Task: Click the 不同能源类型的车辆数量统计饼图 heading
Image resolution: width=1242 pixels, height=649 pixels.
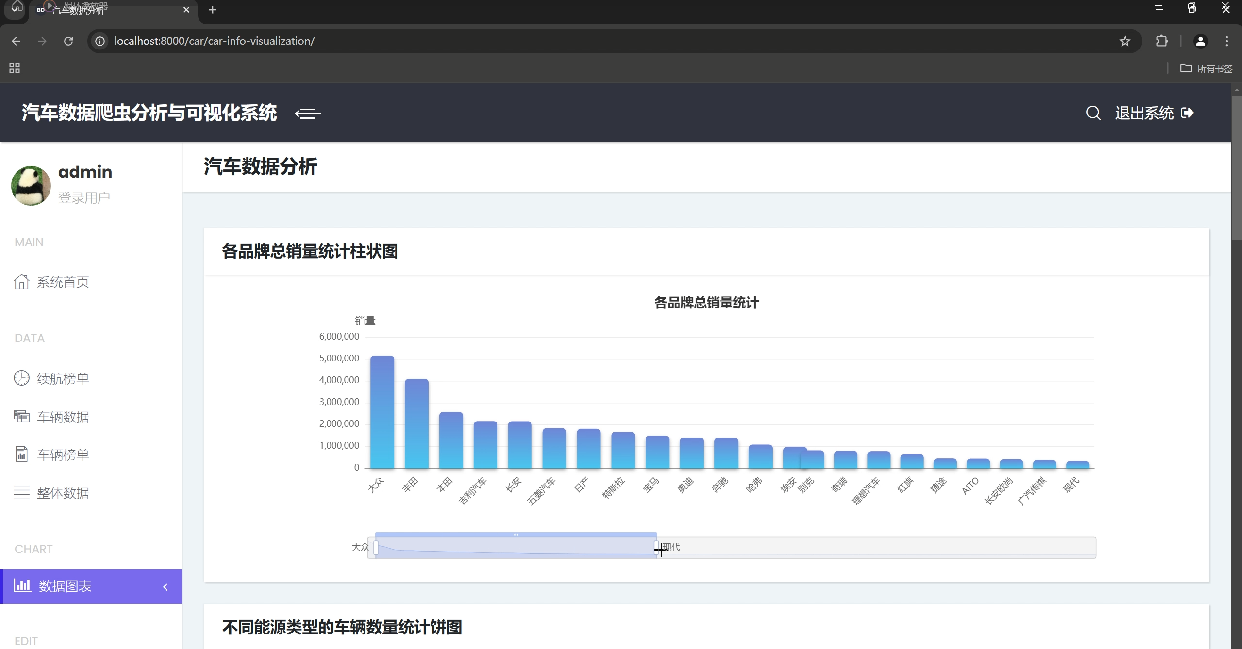Action: click(342, 627)
